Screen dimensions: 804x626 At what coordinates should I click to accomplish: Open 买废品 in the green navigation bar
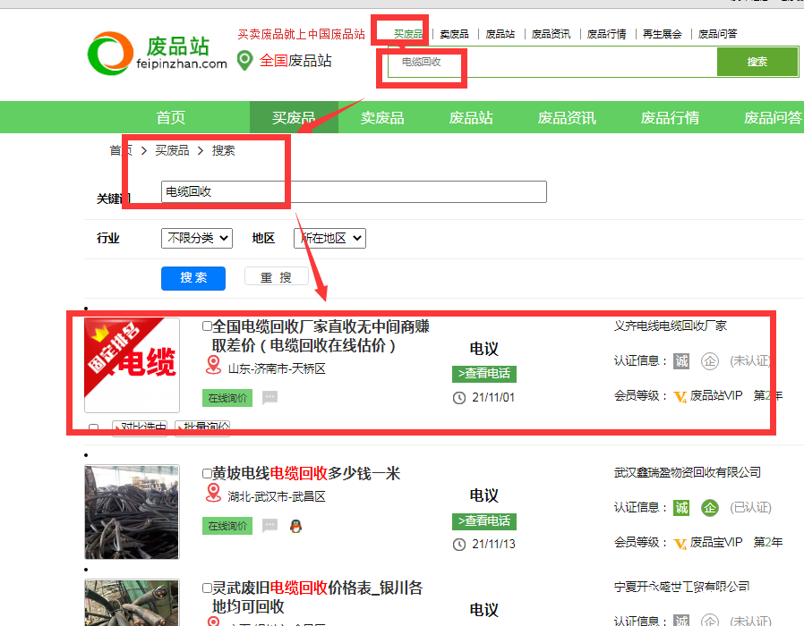click(294, 118)
